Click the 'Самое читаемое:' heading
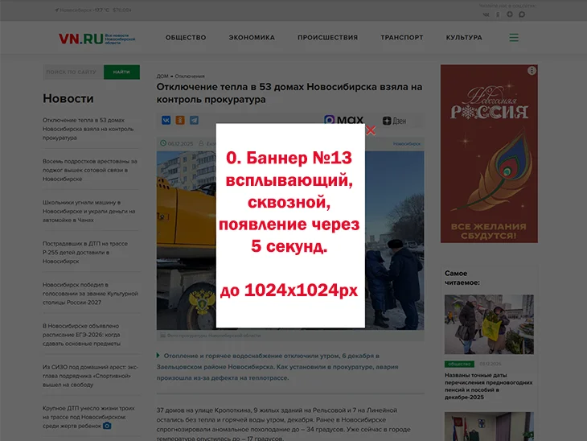The image size is (587, 441). 462,278
